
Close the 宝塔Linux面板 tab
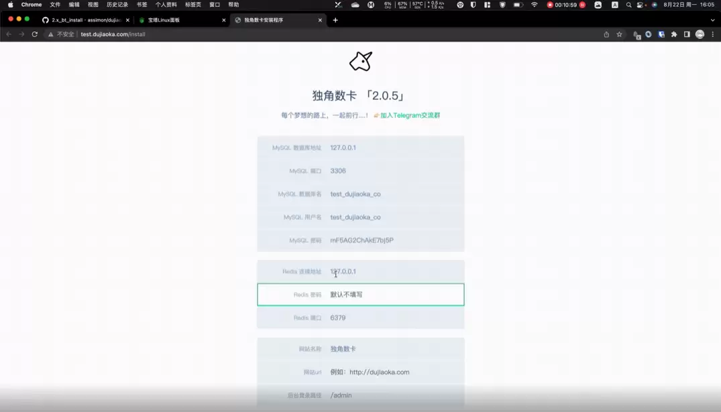pyautogui.click(x=224, y=20)
